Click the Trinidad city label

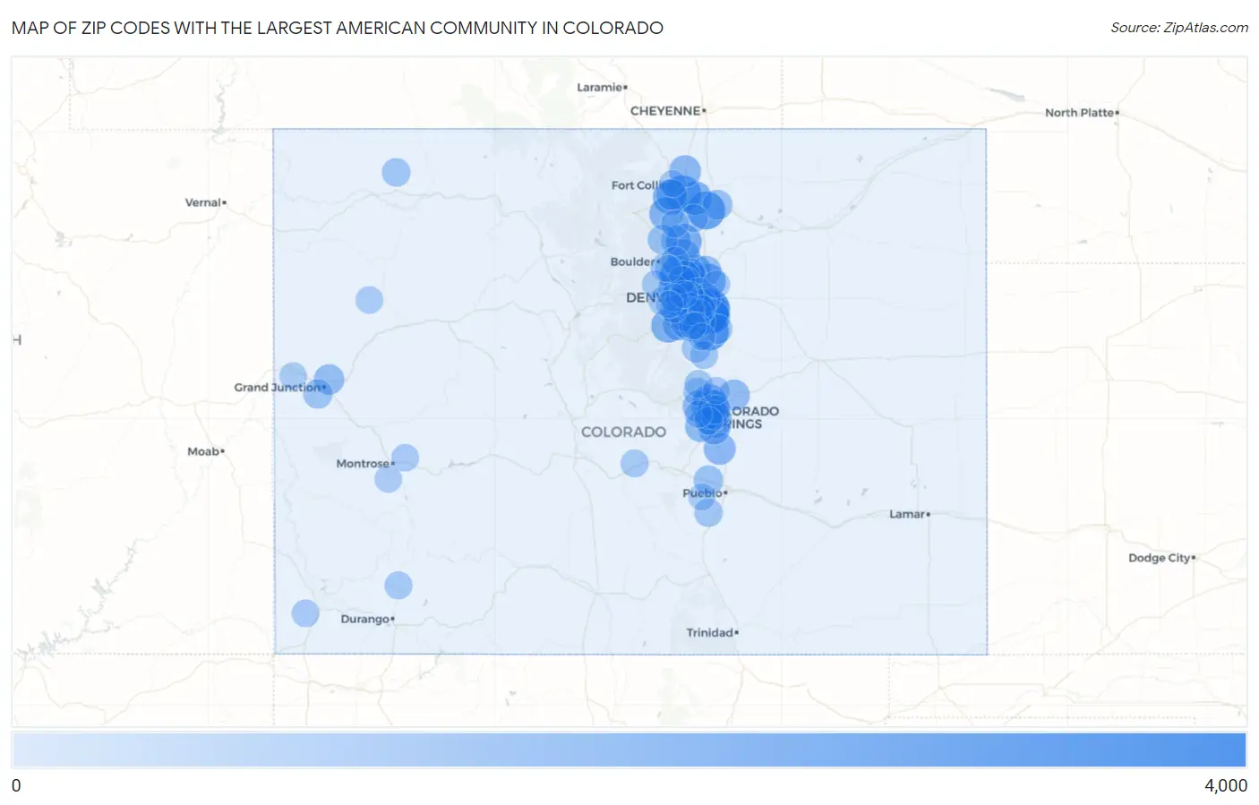(712, 632)
